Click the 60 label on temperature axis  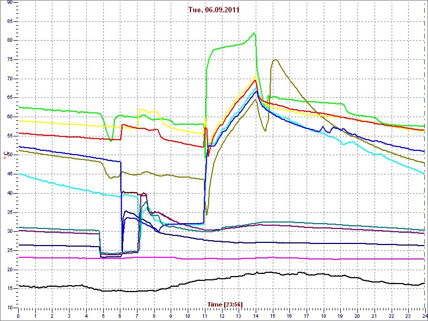10,117
